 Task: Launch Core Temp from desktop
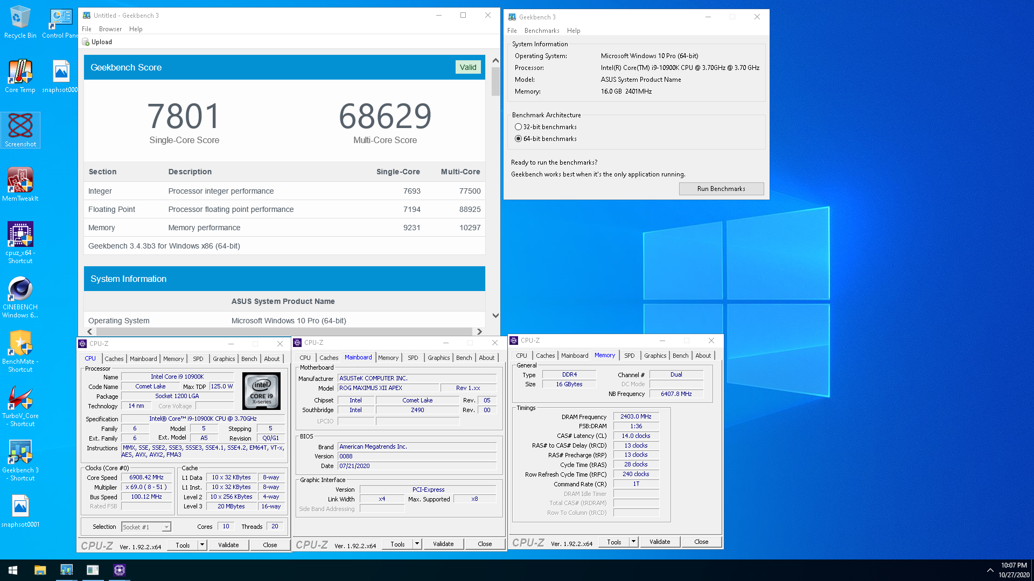tap(20, 76)
